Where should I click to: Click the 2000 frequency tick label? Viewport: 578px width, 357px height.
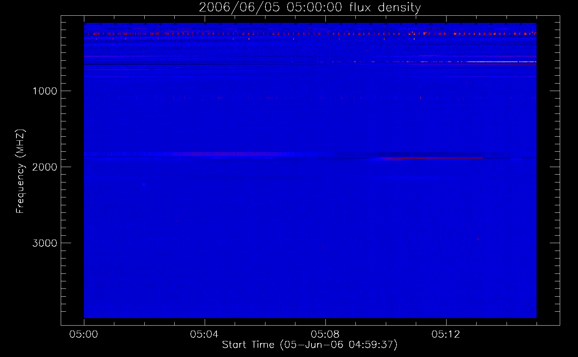coord(45,167)
